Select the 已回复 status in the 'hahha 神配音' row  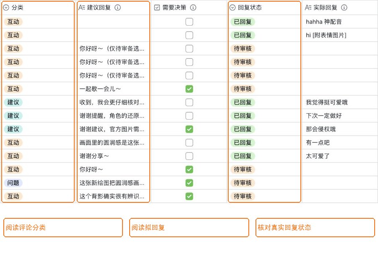tap(243, 22)
